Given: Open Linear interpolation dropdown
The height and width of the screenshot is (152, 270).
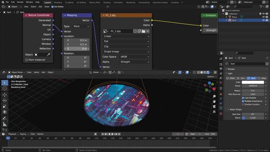Looking at the screenshot, I should click(126, 36).
